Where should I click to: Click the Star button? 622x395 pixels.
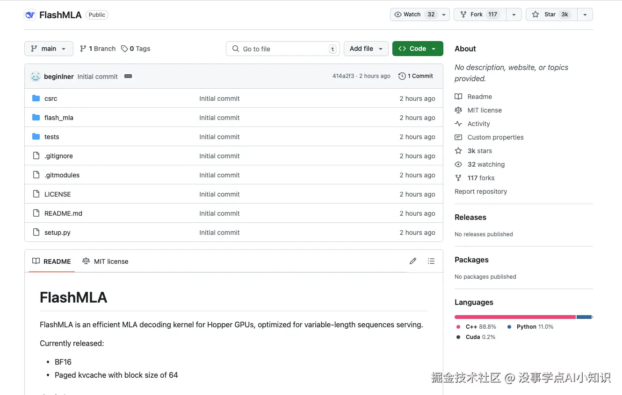coord(551,14)
